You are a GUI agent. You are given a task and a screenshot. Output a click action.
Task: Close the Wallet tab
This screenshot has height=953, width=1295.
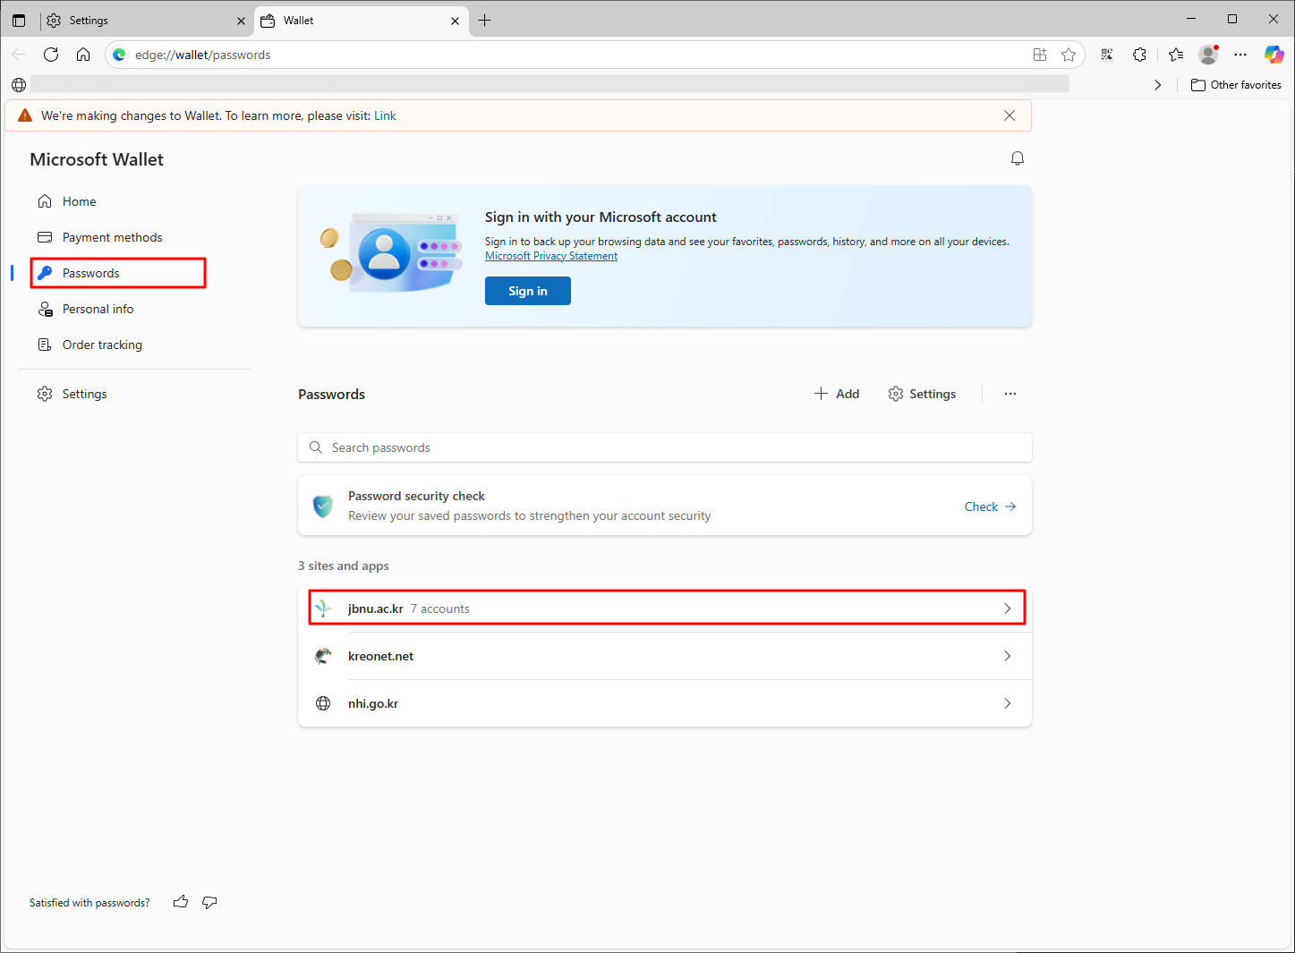(455, 21)
